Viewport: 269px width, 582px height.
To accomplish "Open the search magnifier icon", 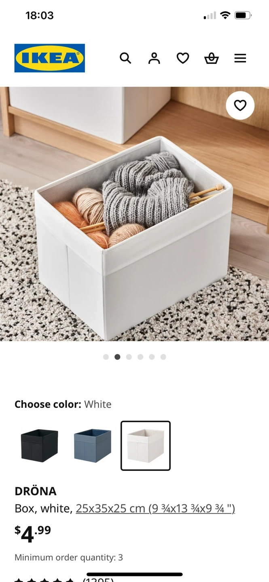I will pos(125,58).
